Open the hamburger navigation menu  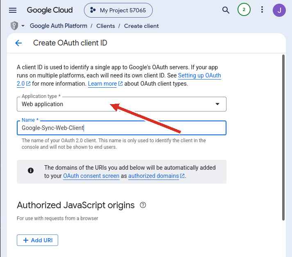[13, 10]
